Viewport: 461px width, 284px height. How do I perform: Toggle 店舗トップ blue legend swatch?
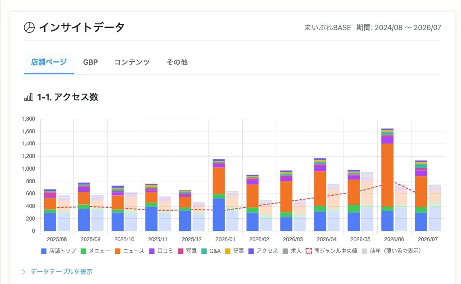(44, 251)
